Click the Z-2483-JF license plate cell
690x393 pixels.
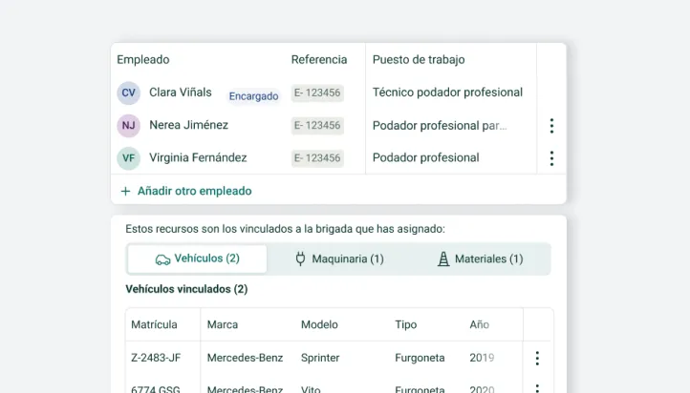click(x=156, y=358)
